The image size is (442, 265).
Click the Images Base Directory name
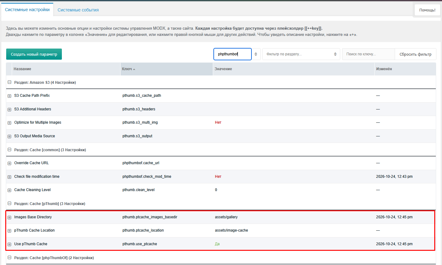(x=33, y=217)
